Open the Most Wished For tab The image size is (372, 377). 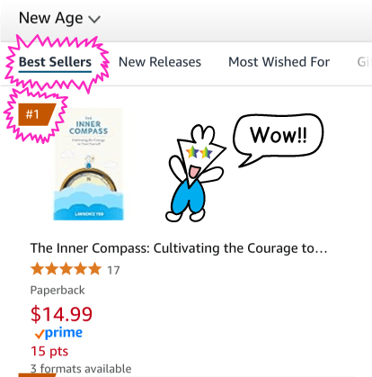click(x=279, y=62)
